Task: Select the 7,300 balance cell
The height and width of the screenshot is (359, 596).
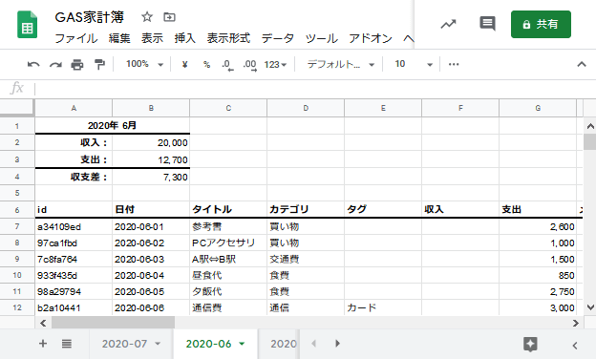Action: 151,177
